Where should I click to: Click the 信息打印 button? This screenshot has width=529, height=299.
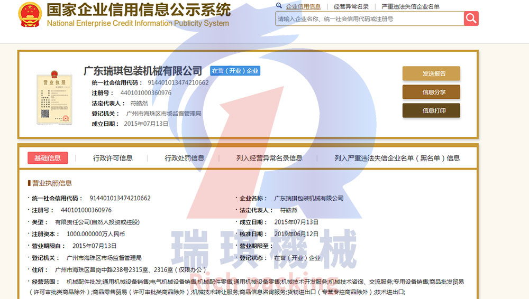pos(431,110)
